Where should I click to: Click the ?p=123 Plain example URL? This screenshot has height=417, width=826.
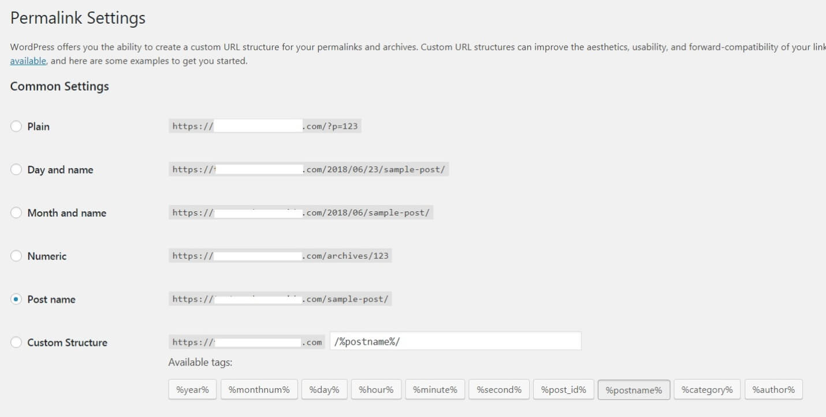(x=265, y=126)
